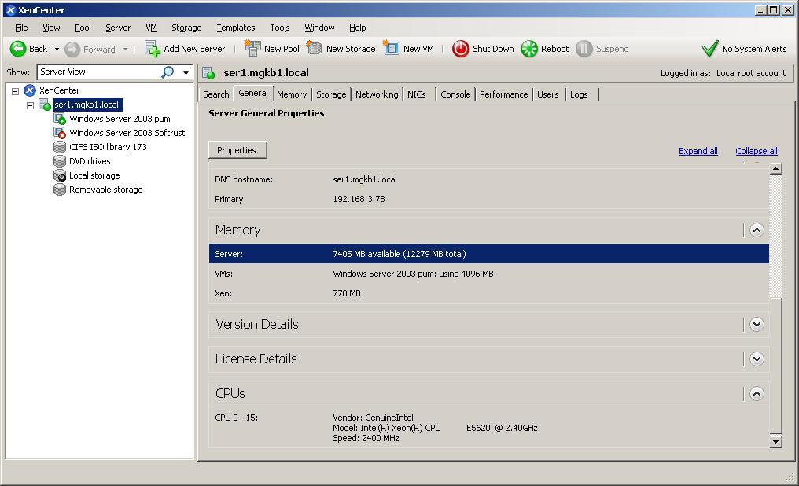Click the XenCenter root node icon
The image size is (799, 486).
coord(30,90)
